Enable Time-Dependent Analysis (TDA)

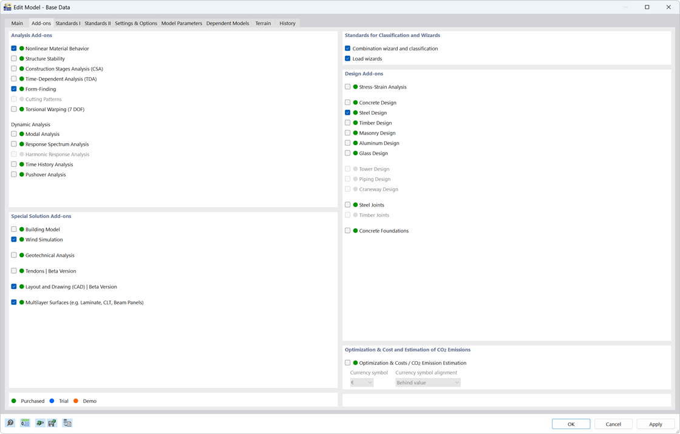14,79
